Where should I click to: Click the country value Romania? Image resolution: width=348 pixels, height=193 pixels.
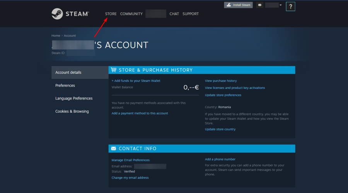[224, 107]
